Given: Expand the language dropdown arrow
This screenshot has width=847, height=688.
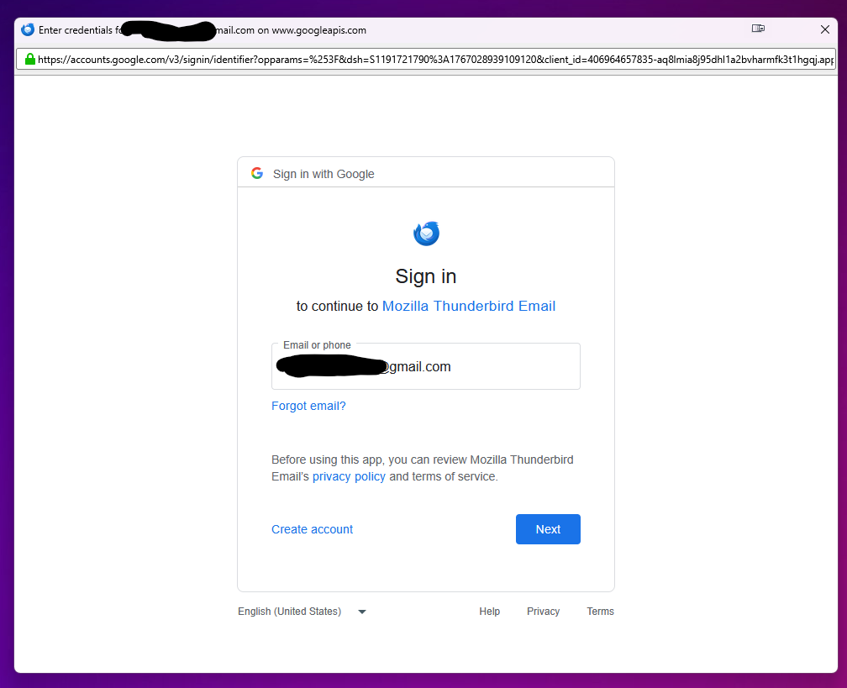Looking at the screenshot, I should pos(362,612).
